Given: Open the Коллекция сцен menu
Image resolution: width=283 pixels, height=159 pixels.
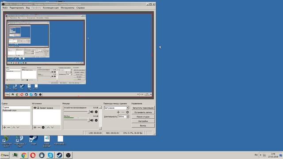Looking at the screenshot, I should click(51, 8).
